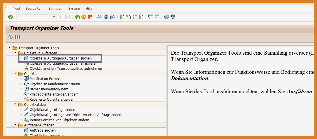Image resolution: width=317 pixels, height=139 pixels.
Task: Click the Create Shortcut icon
Action: coord(157,17)
